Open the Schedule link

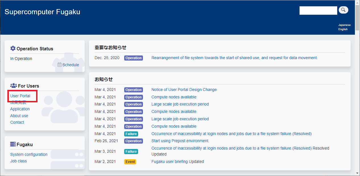coord(70,65)
